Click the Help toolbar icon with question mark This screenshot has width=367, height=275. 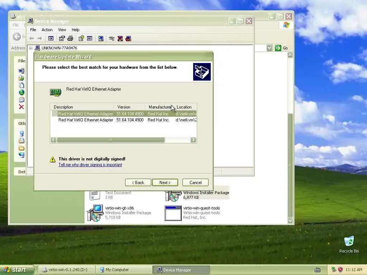(x=81, y=38)
